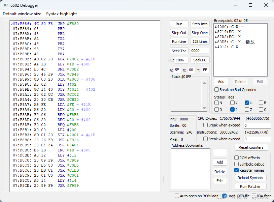Click the Reload Symbols button
Viewport: 274px width, 202px height.
tap(250, 178)
